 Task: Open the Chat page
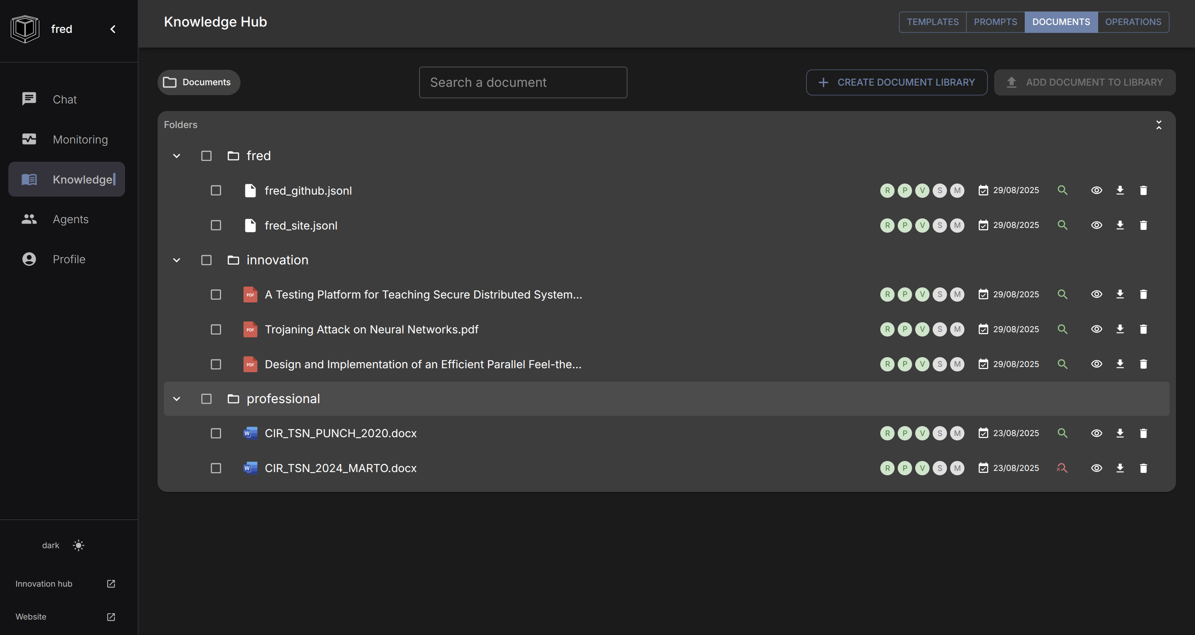pyautogui.click(x=66, y=99)
